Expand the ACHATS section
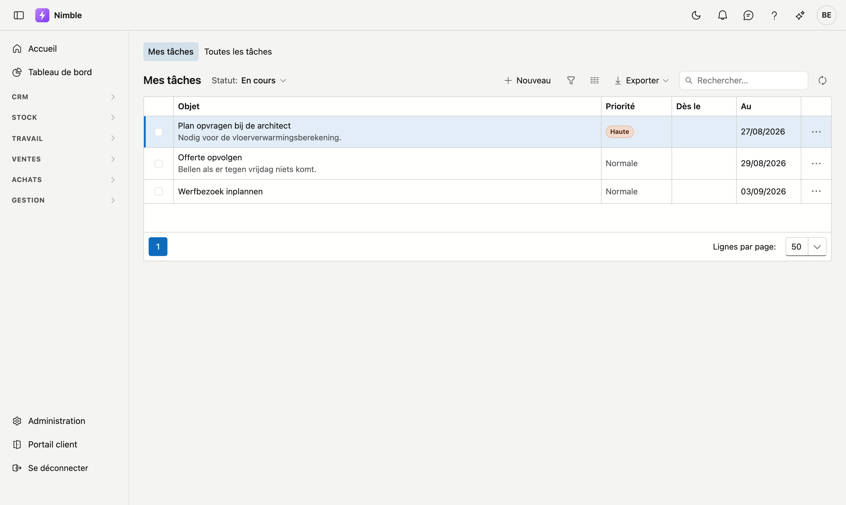This screenshot has height=505, width=846. [x=64, y=180]
